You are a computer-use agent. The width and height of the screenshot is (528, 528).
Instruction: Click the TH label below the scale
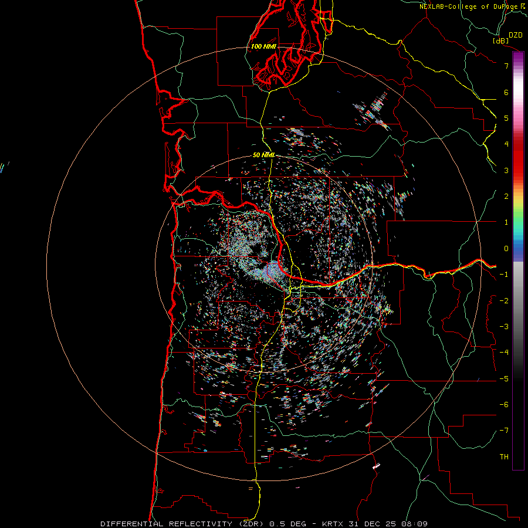point(504,457)
